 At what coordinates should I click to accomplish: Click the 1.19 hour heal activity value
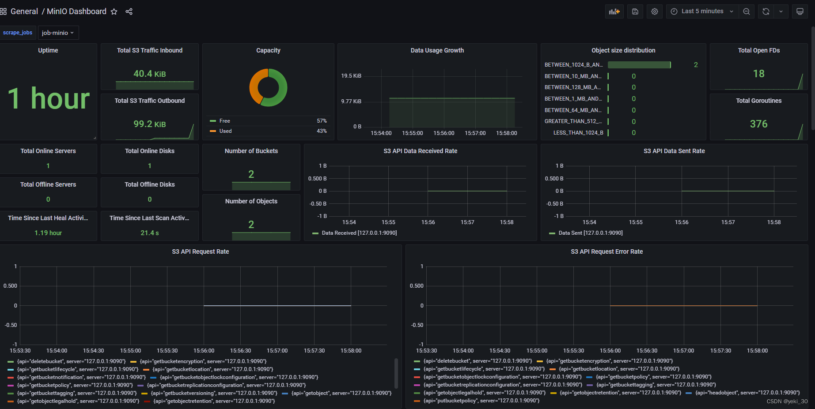(x=48, y=233)
